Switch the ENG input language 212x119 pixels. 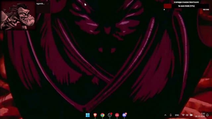(177, 115)
